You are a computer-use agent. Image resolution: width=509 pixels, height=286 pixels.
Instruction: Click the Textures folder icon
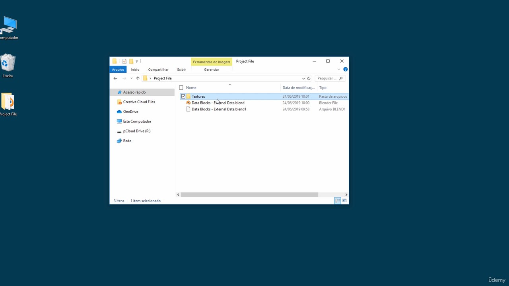(188, 97)
